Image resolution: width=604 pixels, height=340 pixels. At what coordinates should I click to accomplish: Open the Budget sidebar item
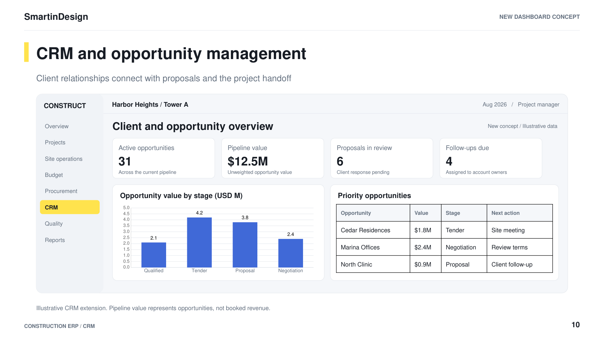point(54,175)
